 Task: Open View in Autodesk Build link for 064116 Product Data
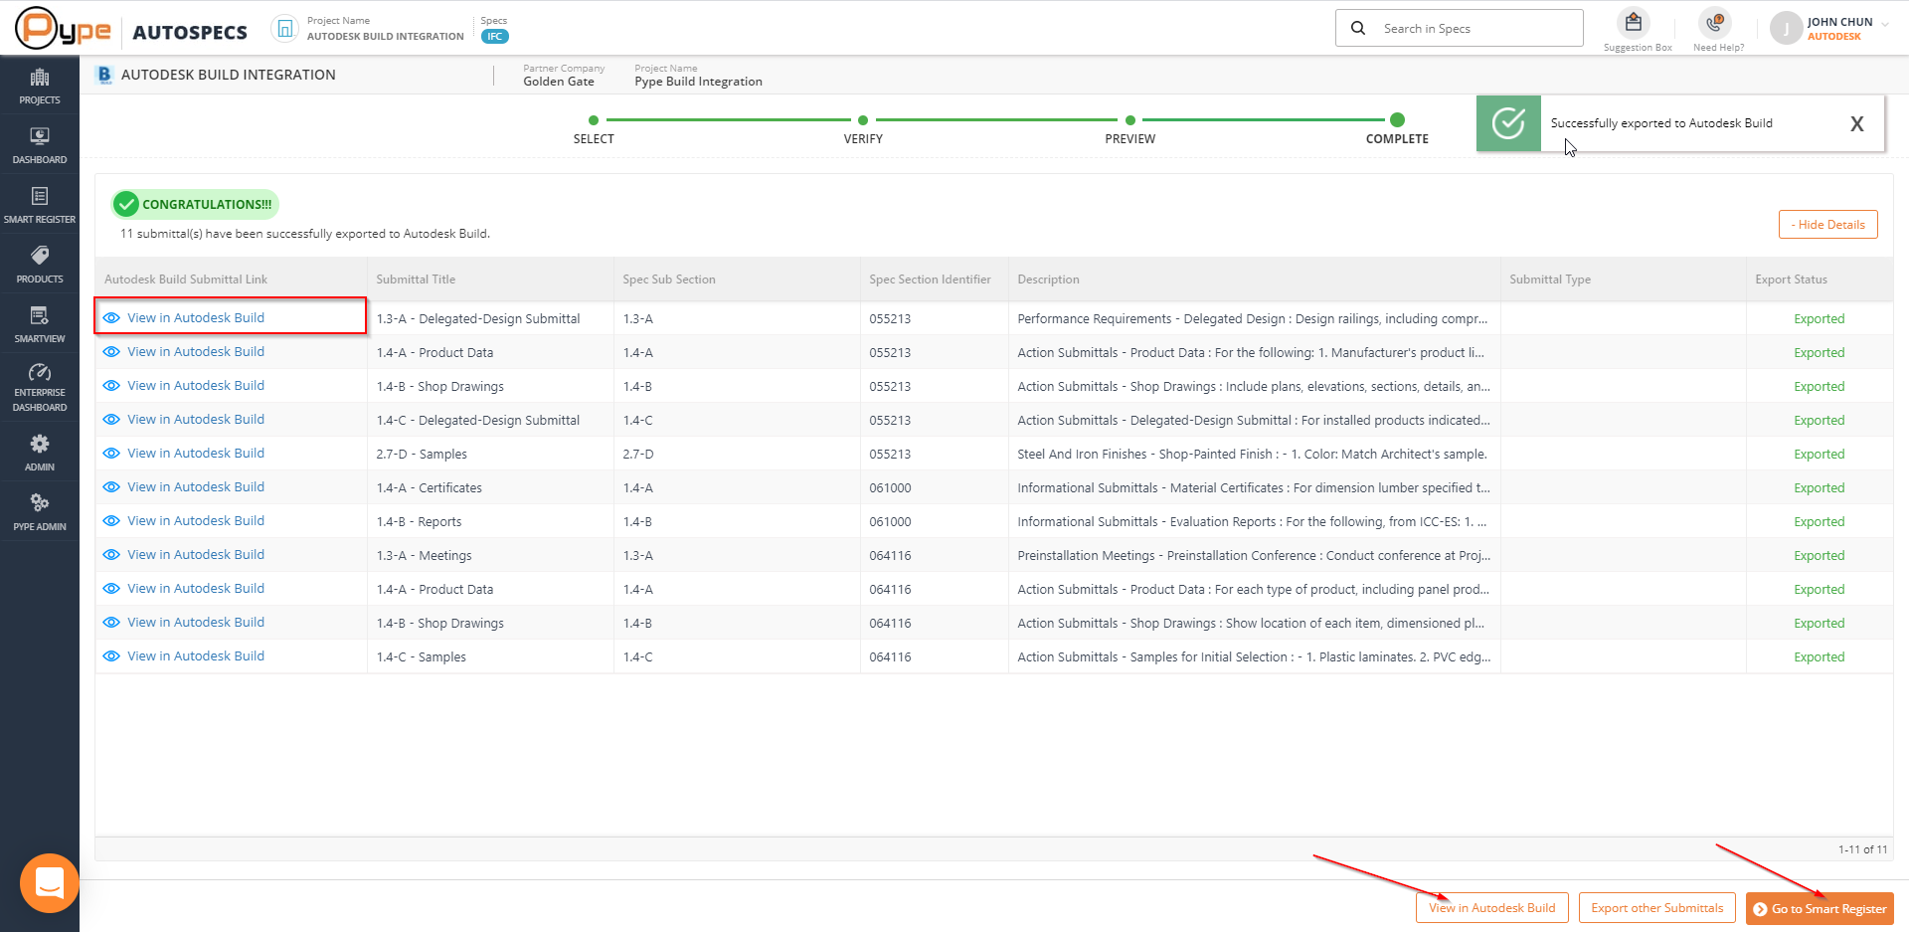pos(196,589)
